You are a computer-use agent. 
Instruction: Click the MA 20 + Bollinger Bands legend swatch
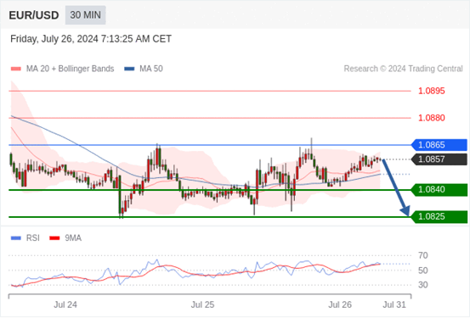(16, 69)
